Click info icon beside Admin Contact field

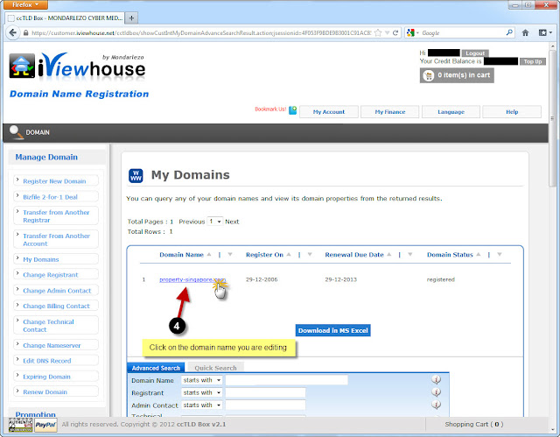click(436, 405)
